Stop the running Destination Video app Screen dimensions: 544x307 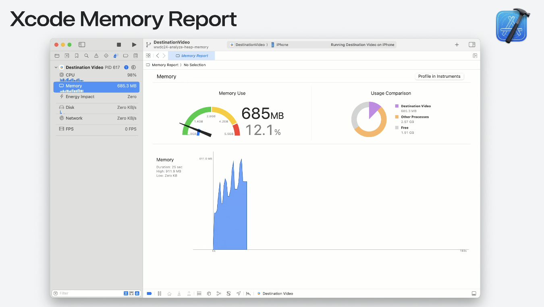click(119, 45)
